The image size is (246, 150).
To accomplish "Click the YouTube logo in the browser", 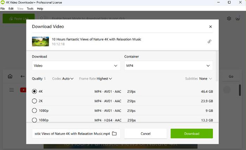I will (23, 90).
